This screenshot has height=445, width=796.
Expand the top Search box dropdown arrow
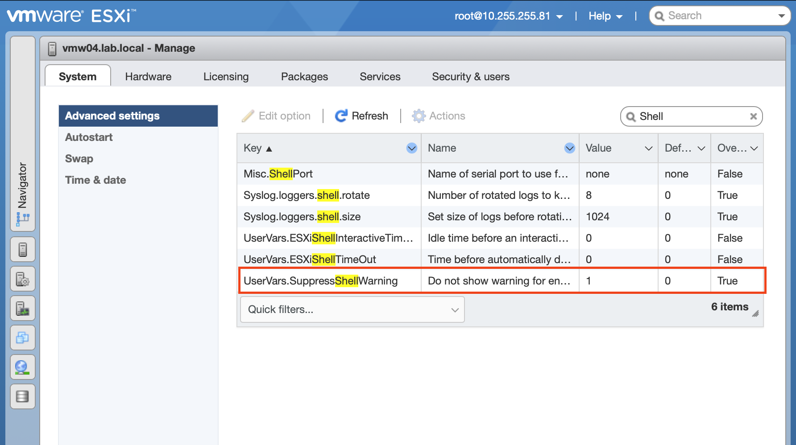pos(781,16)
